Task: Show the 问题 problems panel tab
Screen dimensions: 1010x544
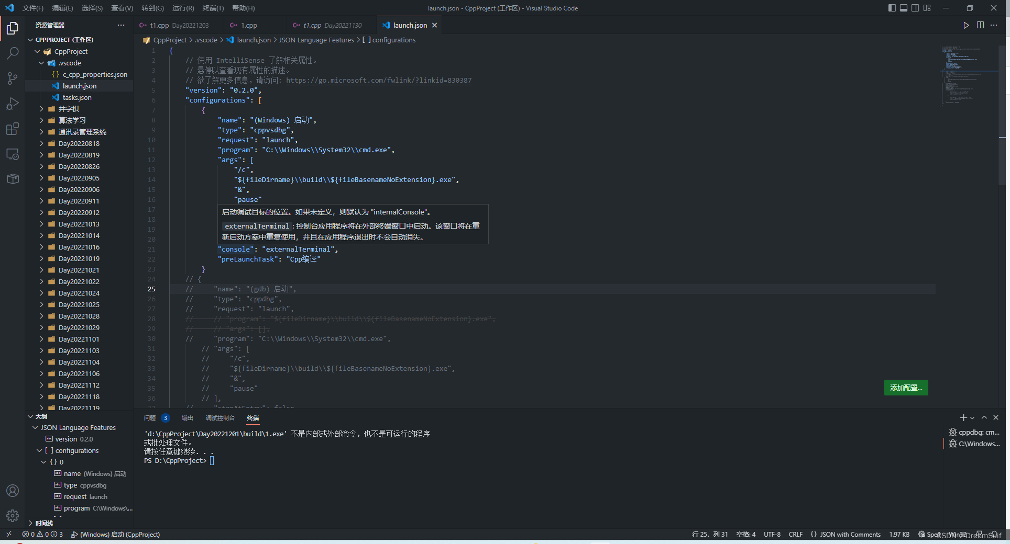Action: (x=150, y=418)
